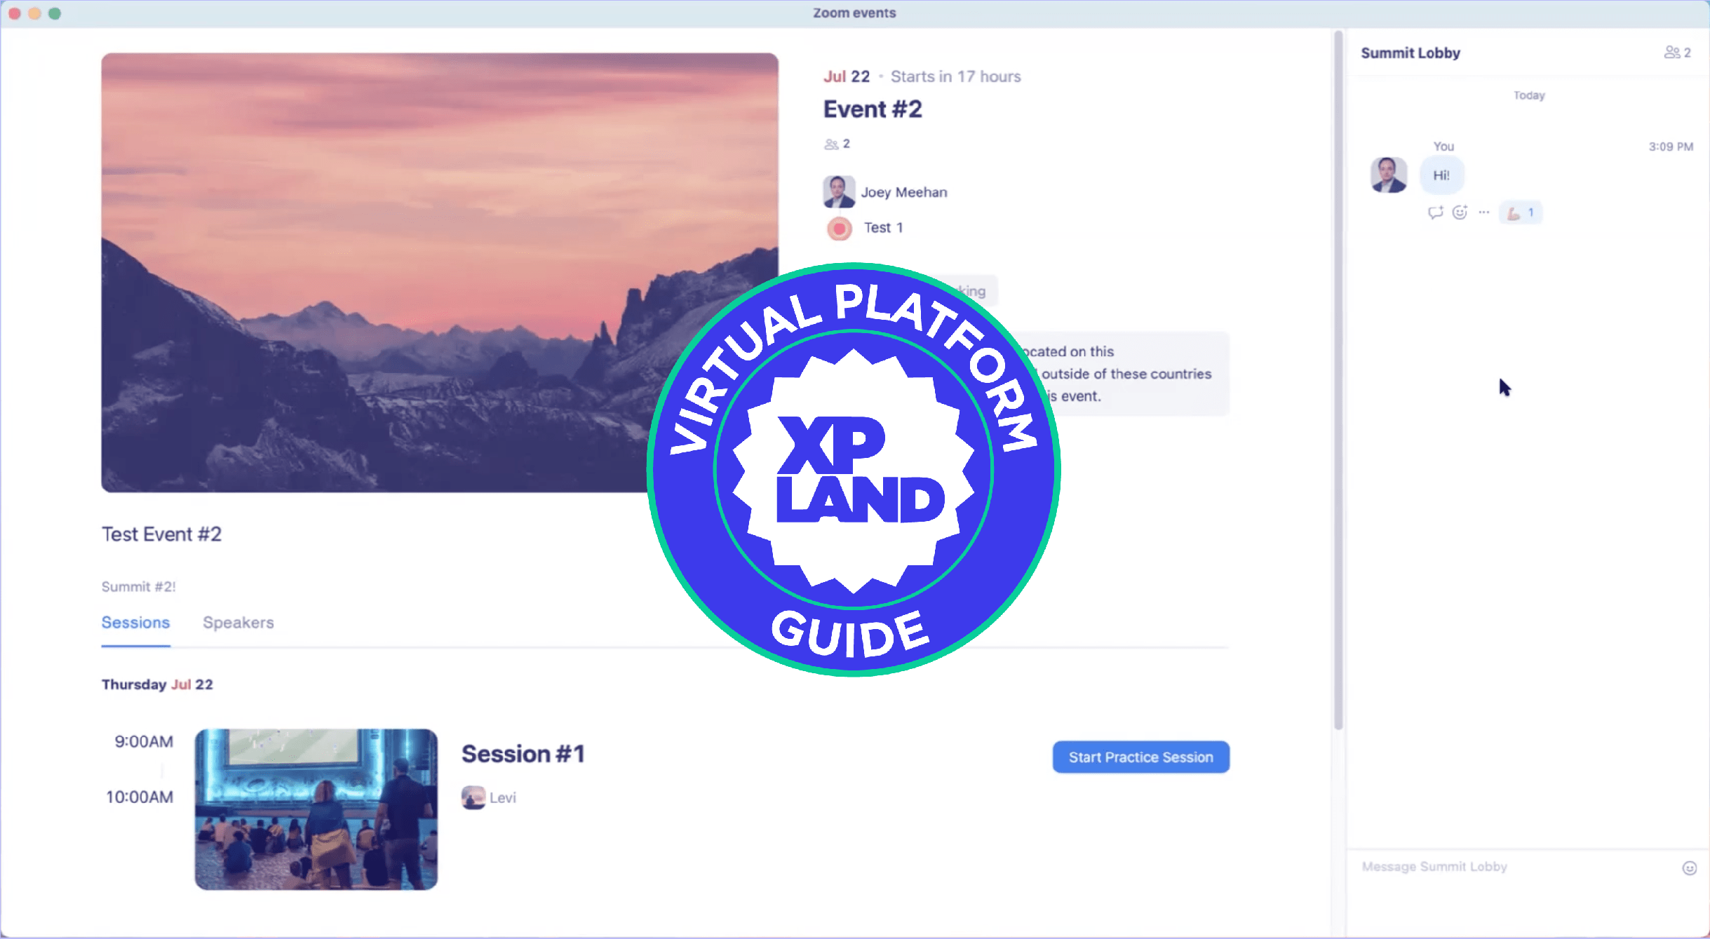Switch to Speakers tab
This screenshot has width=1710, height=939.
click(238, 623)
